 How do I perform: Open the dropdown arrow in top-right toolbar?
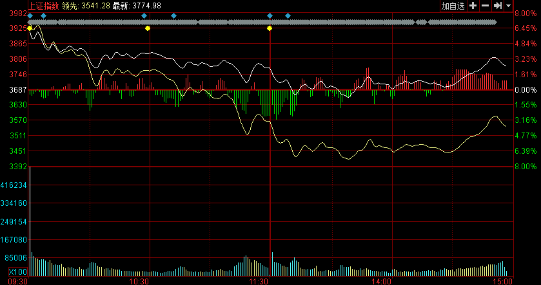508,6
